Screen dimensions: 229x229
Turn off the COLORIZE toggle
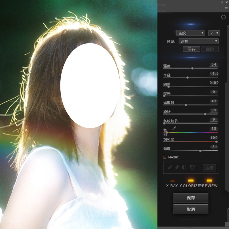[191, 181]
